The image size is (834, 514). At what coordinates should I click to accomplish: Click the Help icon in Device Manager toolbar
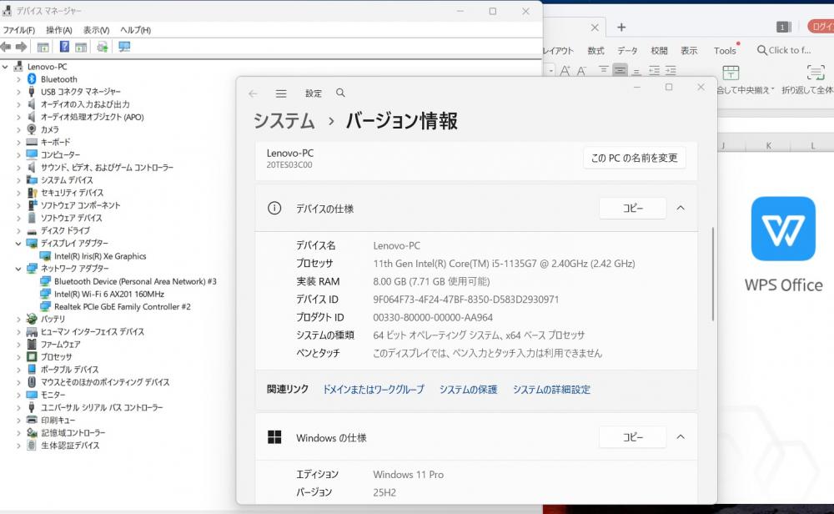click(64, 47)
